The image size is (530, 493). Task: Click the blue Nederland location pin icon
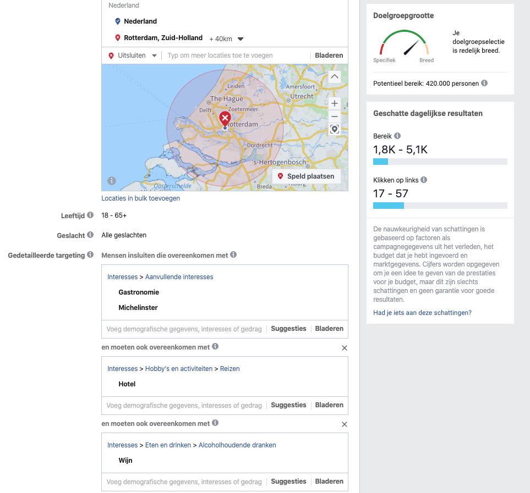click(x=118, y=21)
